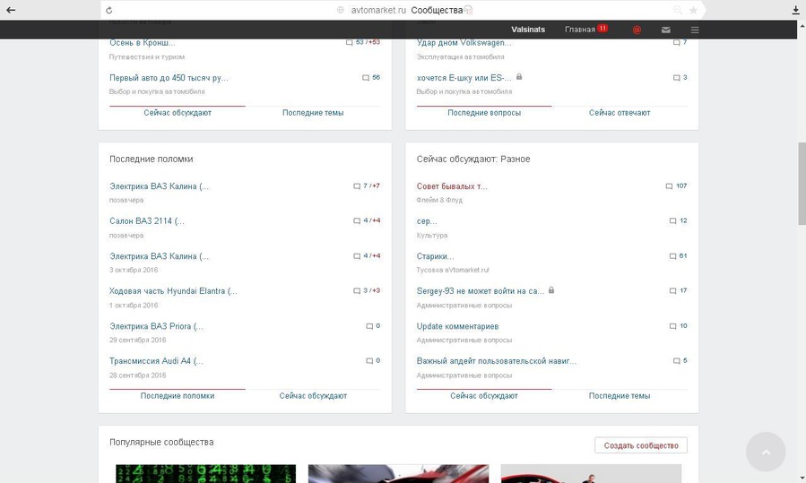Open the hamburger menu in the site header
Image resolution: width=806 pixels, height=483 pixels.
[x=695, y=30]
